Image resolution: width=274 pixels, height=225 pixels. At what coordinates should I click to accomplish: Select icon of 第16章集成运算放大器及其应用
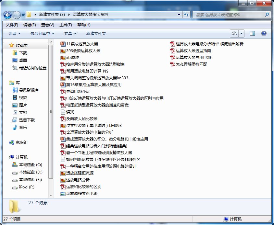pyautogui.click(x=63, y=85)
